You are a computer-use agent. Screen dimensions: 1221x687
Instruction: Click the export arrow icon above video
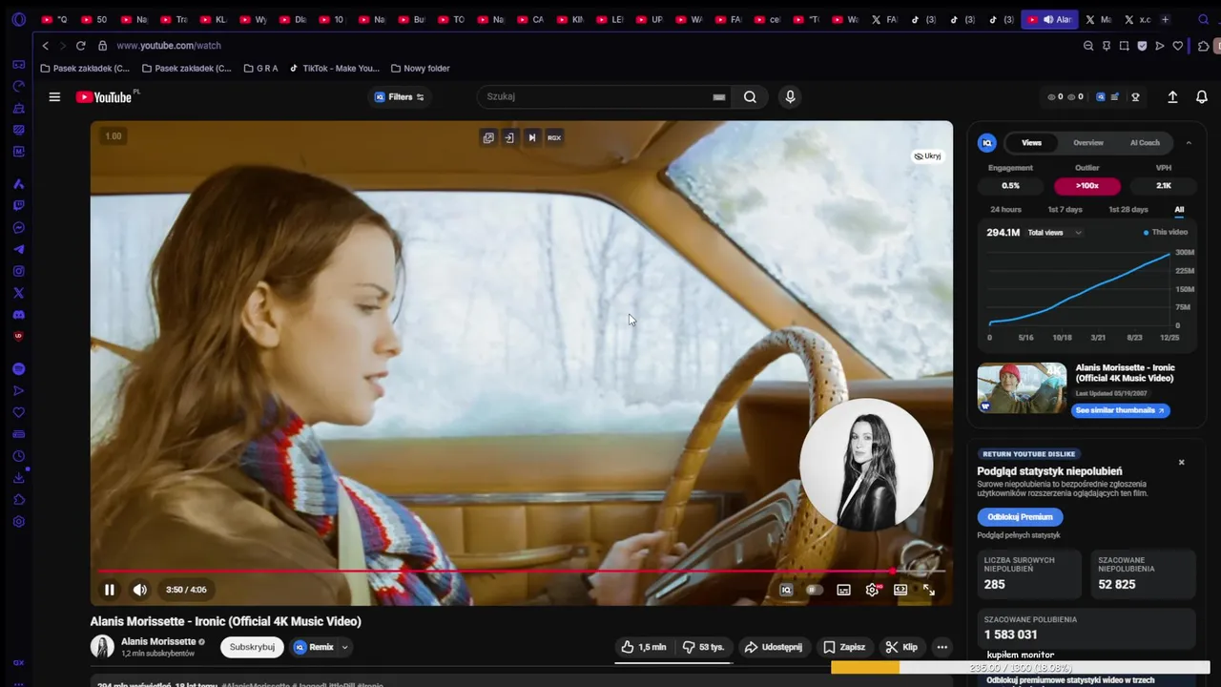click(x=509, y=137)
